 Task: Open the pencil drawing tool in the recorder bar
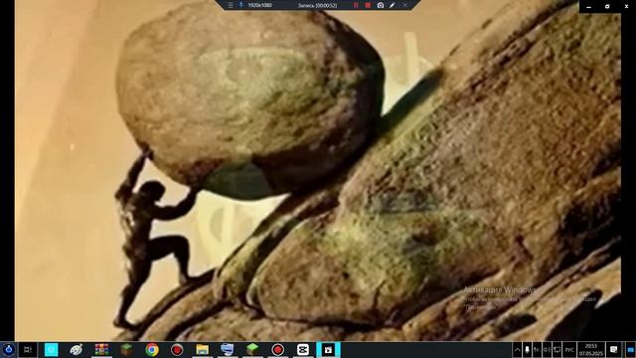coord(393,5)
